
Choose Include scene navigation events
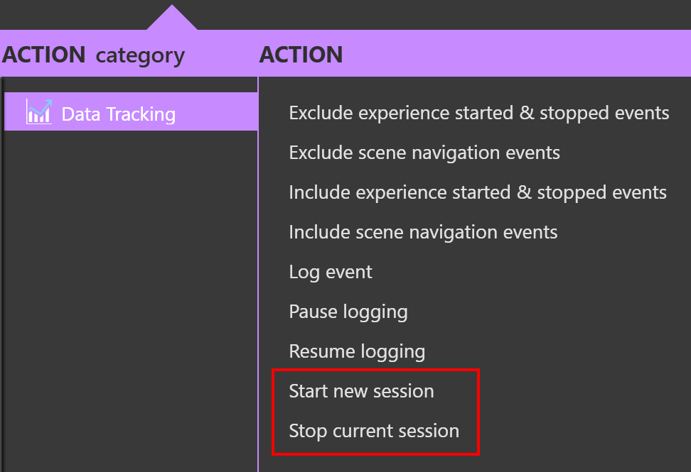tap(423, 232)
